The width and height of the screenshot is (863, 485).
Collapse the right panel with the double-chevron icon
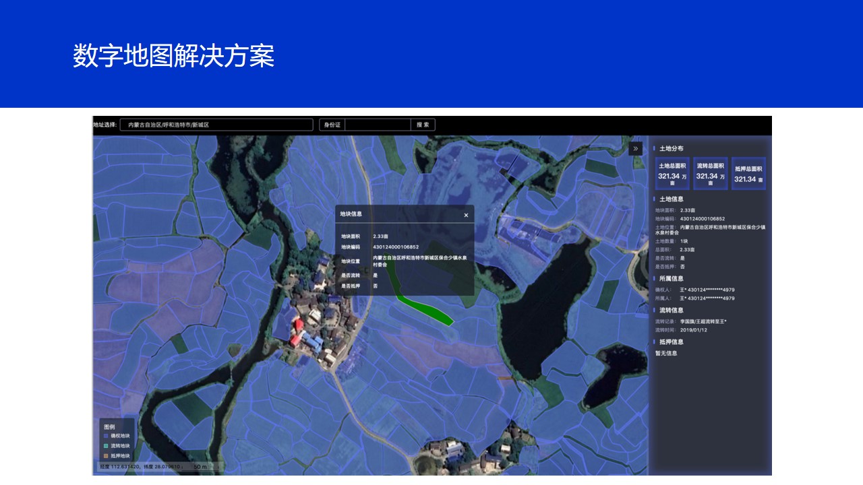(x=635, y=149)
